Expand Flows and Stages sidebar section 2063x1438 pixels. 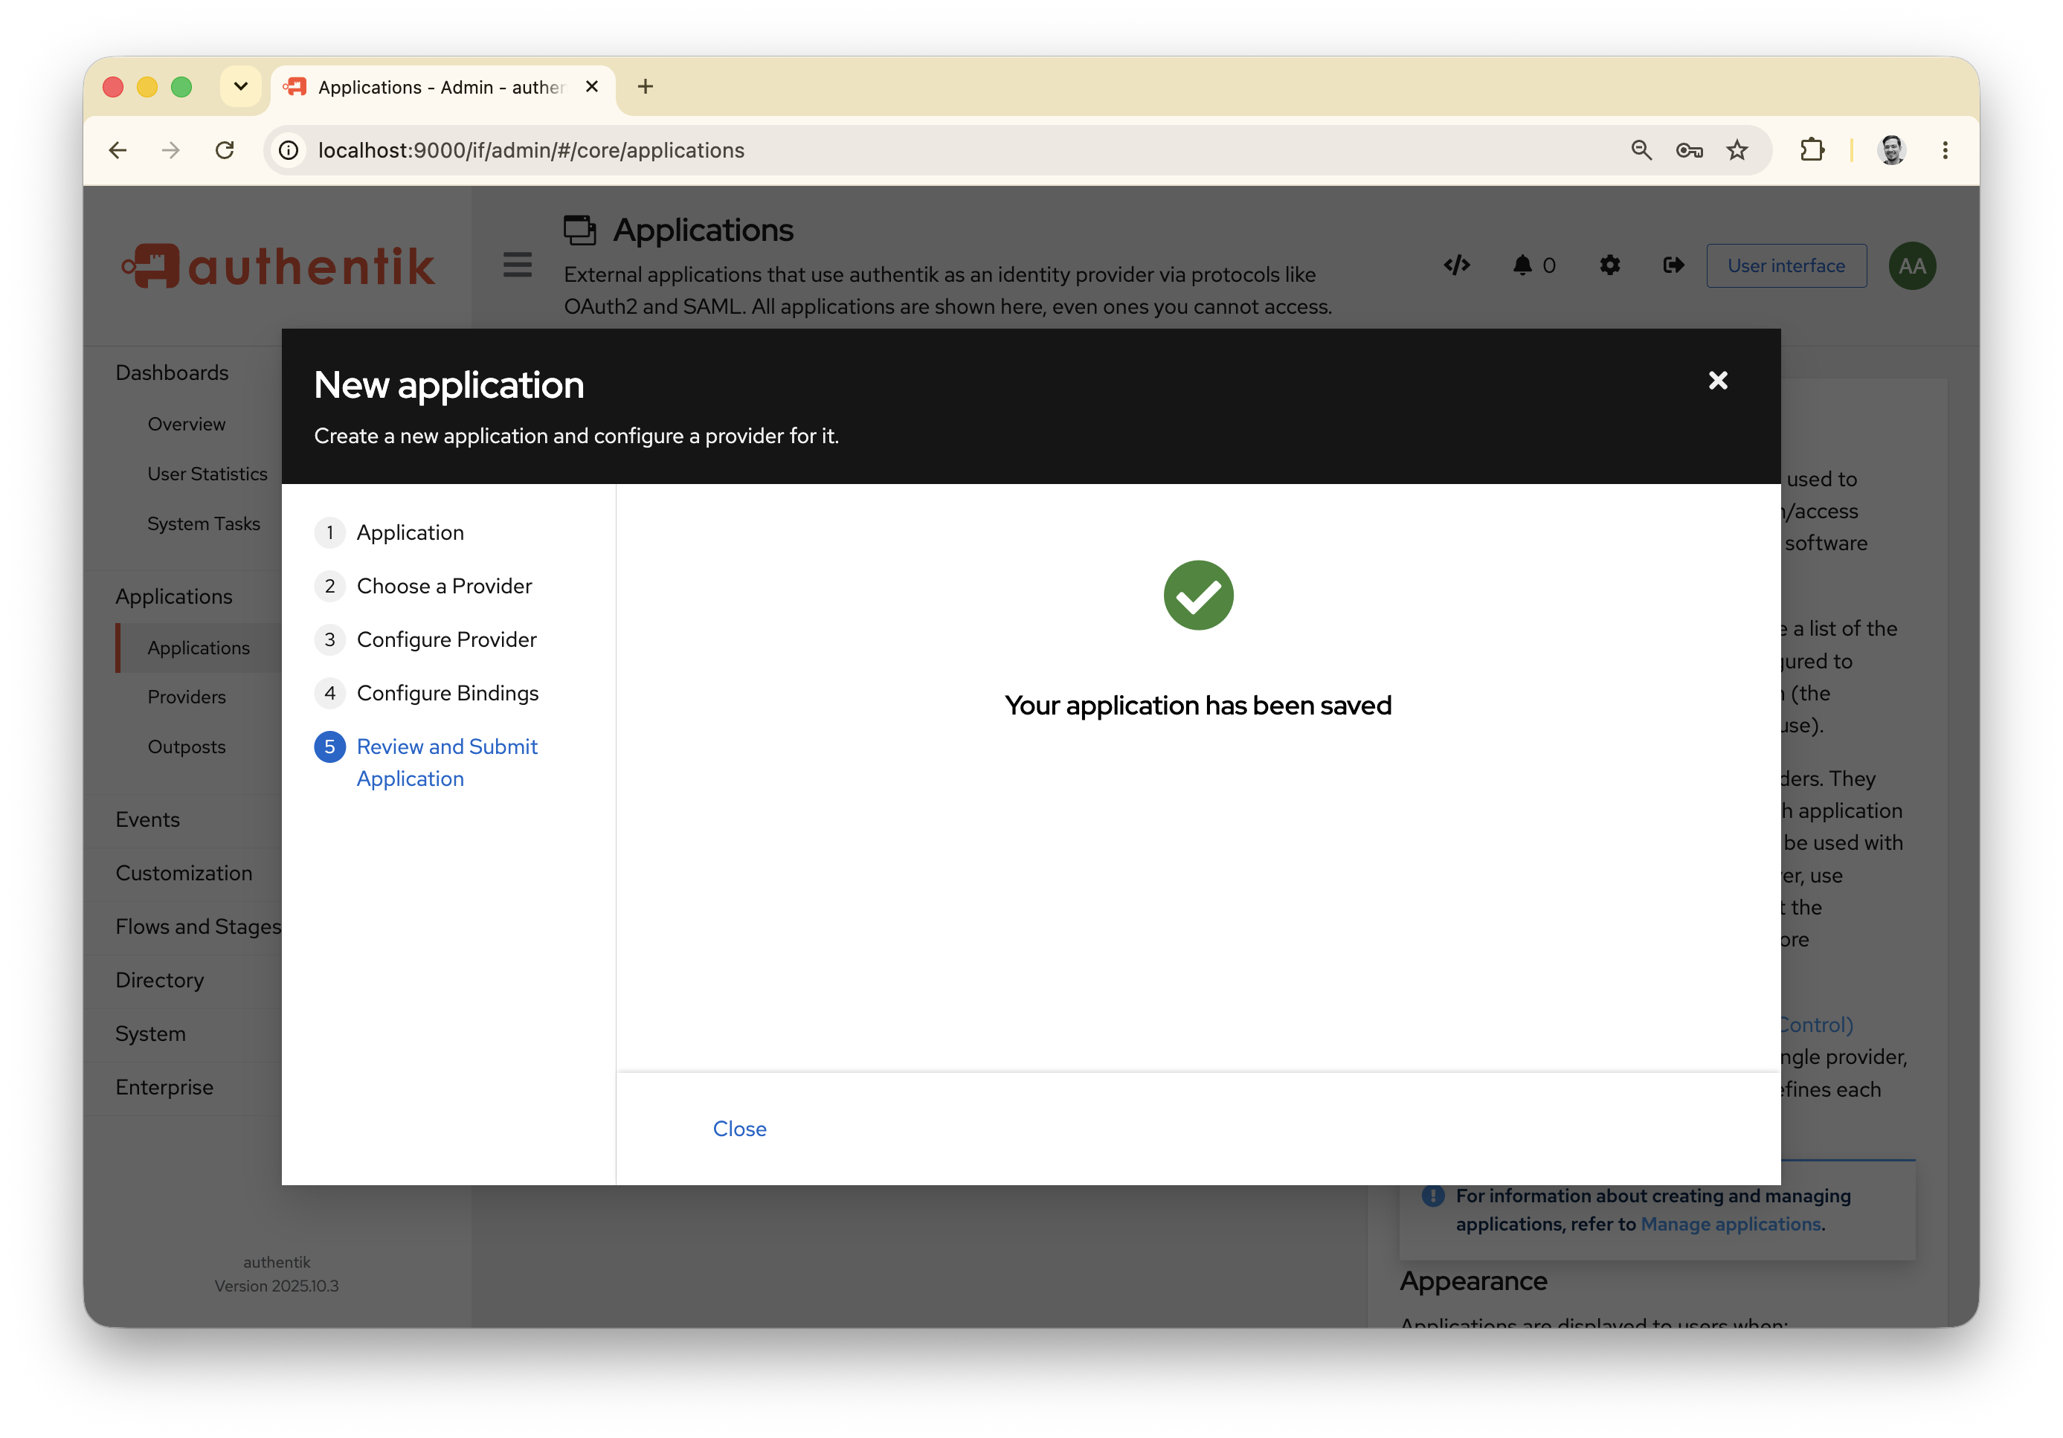click(198, 926)
